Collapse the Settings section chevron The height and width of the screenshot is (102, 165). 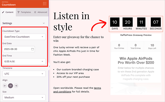tap(44, 23)
